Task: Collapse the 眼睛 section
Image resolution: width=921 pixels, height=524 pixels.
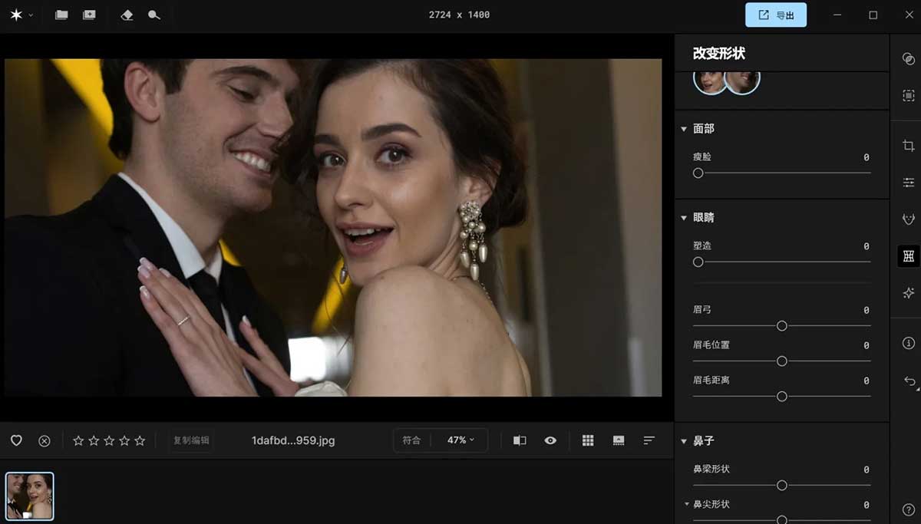Action: coord(684,218)
